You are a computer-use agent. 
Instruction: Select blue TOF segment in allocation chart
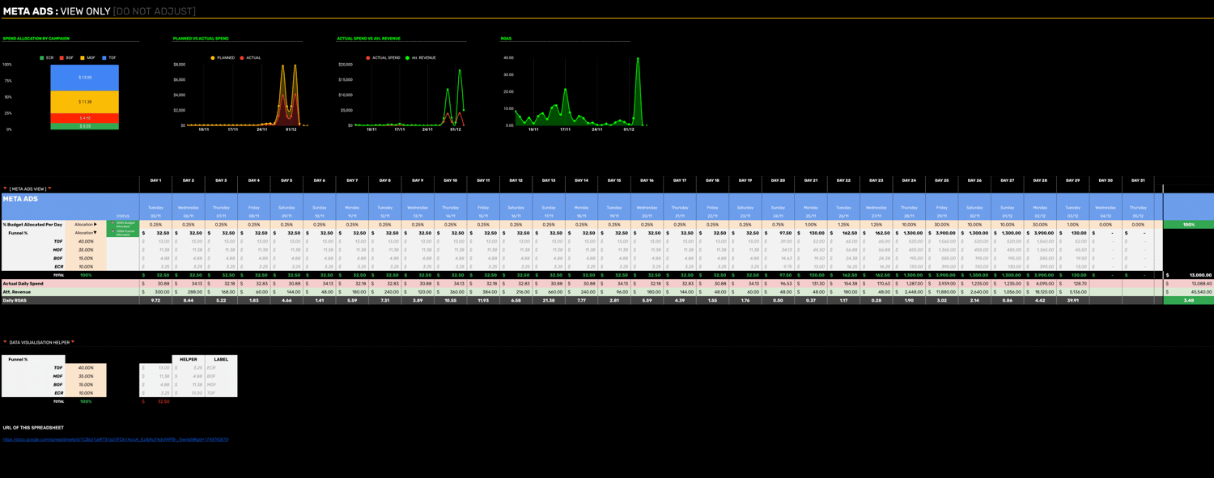pyautogui.click(x=85, y=78)
